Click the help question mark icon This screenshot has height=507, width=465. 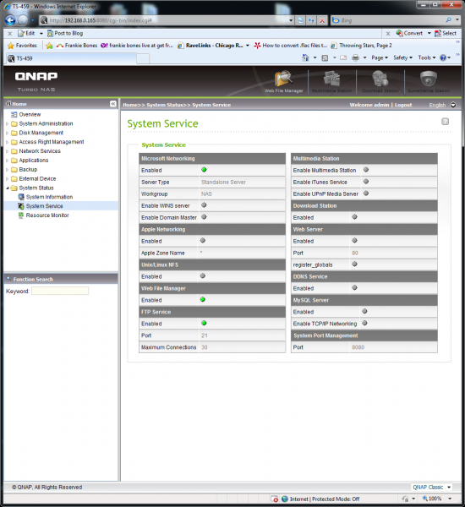[x=445, y=122]
